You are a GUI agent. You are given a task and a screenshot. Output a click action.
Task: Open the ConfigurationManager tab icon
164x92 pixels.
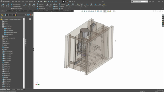coord(9,15)
